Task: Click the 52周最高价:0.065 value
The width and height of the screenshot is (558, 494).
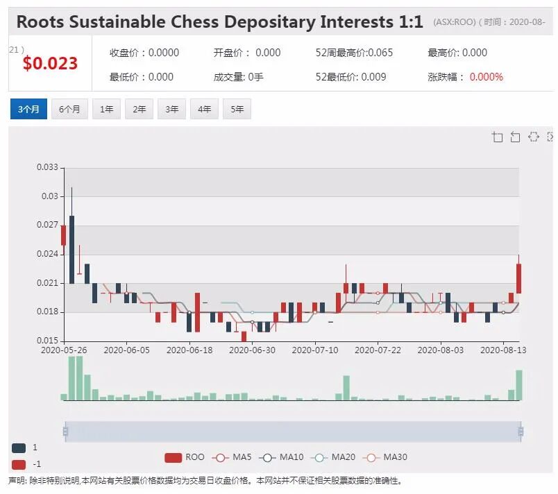Action: [x=354, y=53]
